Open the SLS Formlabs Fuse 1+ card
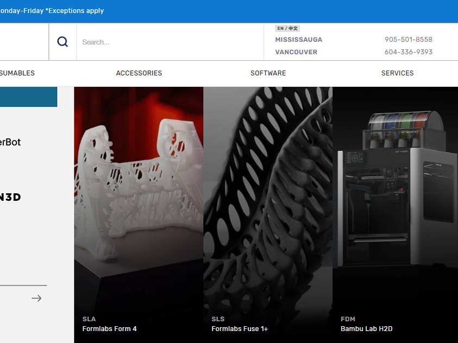This screenshot has height=343, width=458. 268,215
